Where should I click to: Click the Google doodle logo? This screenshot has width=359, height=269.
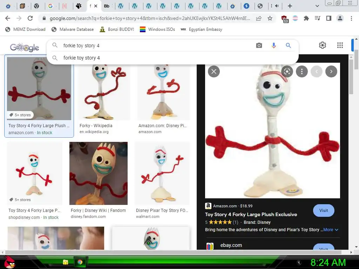25,47
